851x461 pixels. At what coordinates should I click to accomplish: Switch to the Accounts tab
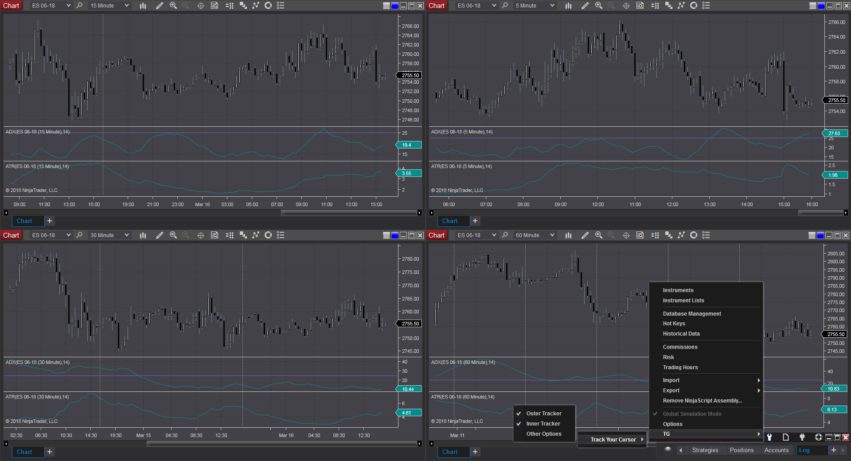pos(776,450)
